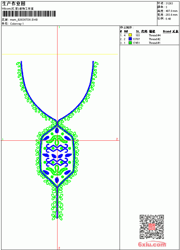Click the N# column header
This screenshot has width=180, height=250.
click(126, 31)
